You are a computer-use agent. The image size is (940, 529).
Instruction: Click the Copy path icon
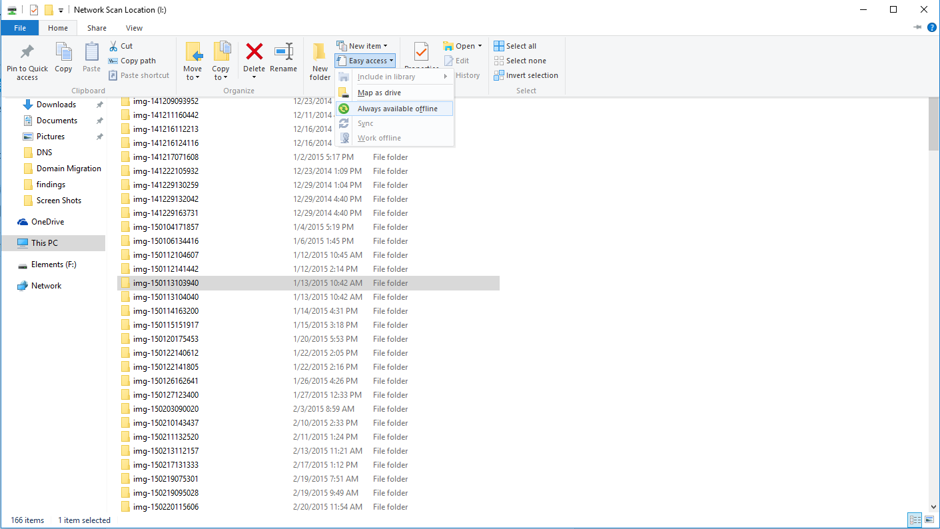pos(131,60)
